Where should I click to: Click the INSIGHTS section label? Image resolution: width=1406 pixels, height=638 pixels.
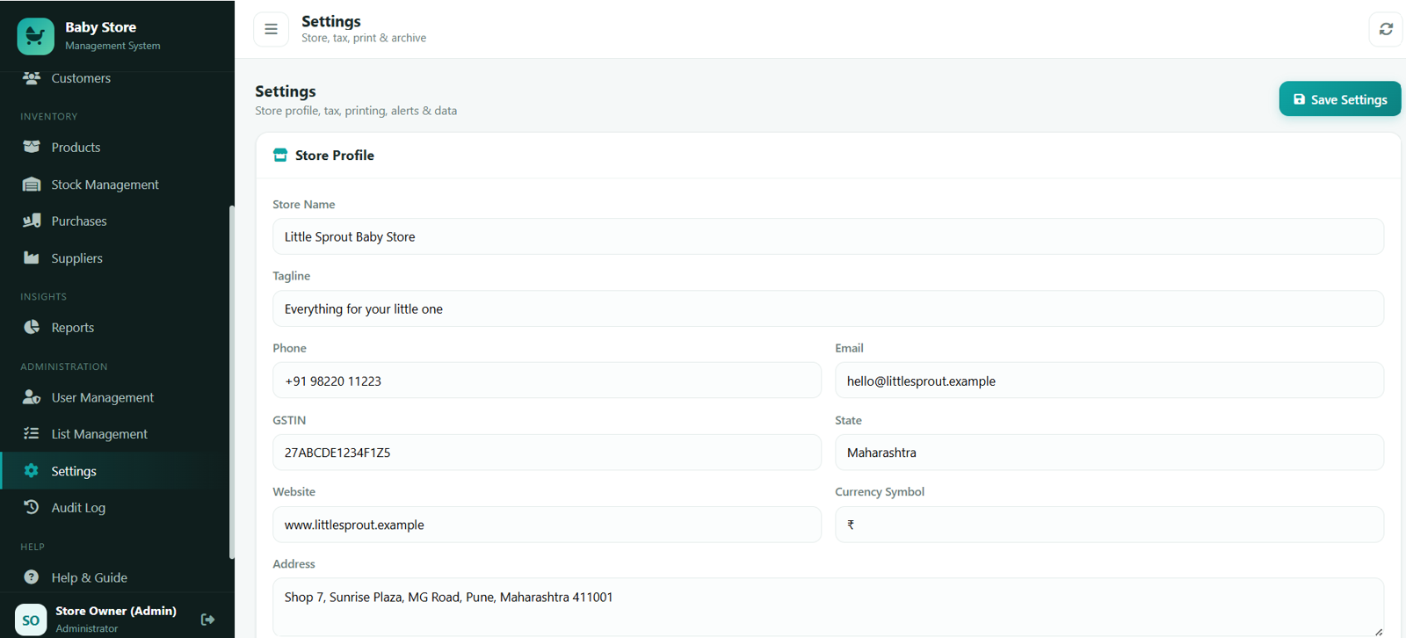tap(44, 296)
